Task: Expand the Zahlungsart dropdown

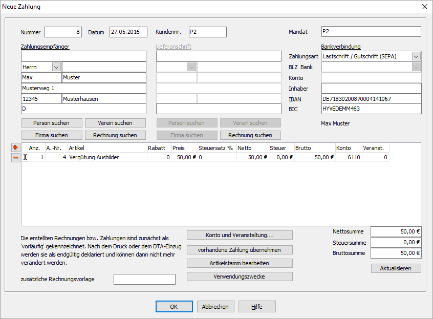Action: point(416,56)
